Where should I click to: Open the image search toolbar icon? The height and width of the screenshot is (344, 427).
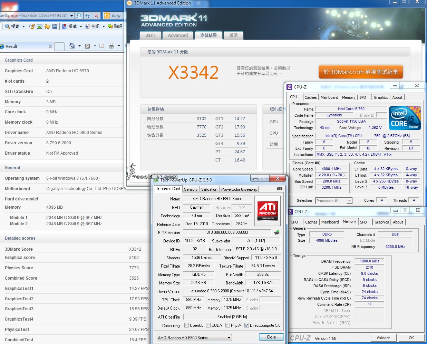point(40,26)
